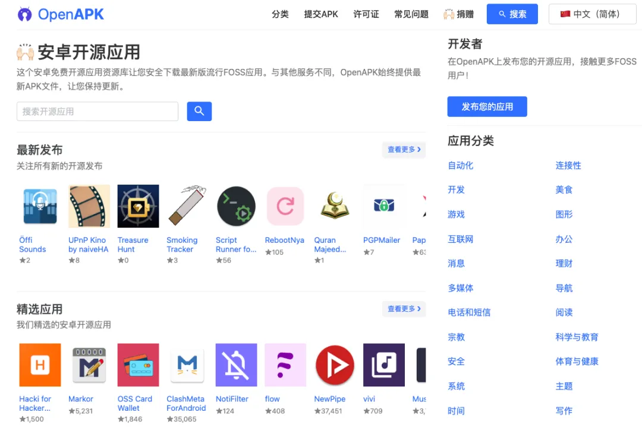Open the 时间 category
Screen dimensions: 642x428
(456, 411)
